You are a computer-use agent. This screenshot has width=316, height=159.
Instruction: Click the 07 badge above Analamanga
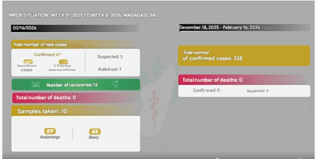coord(50,131)
